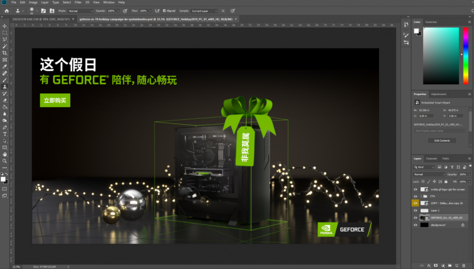
Task: Expand the CTA layer group
Action: pyautogui.click(x=421, y=196)
